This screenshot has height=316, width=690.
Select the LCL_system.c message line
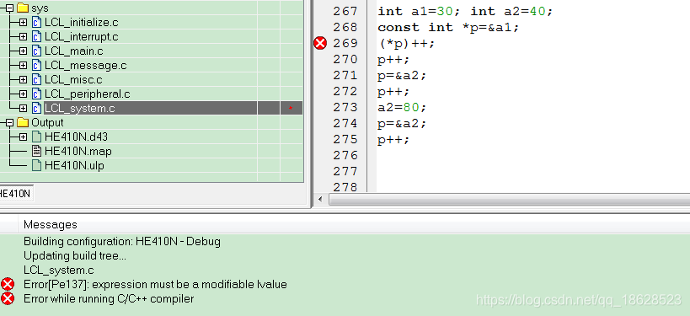coord(58,270)
